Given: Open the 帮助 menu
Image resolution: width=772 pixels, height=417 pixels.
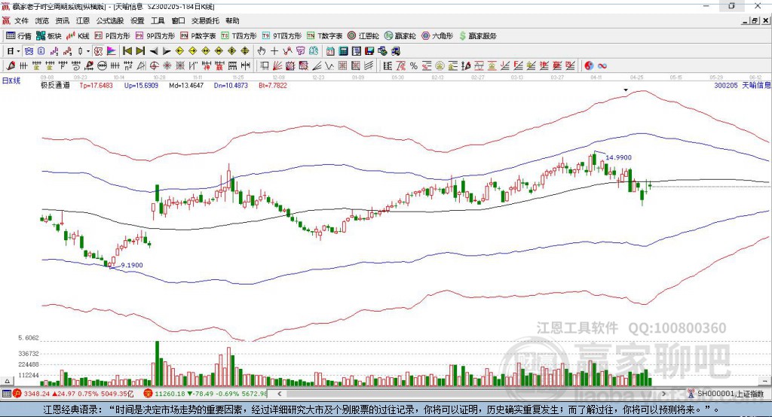Looking at the screenshot, I should click(232, 20).
